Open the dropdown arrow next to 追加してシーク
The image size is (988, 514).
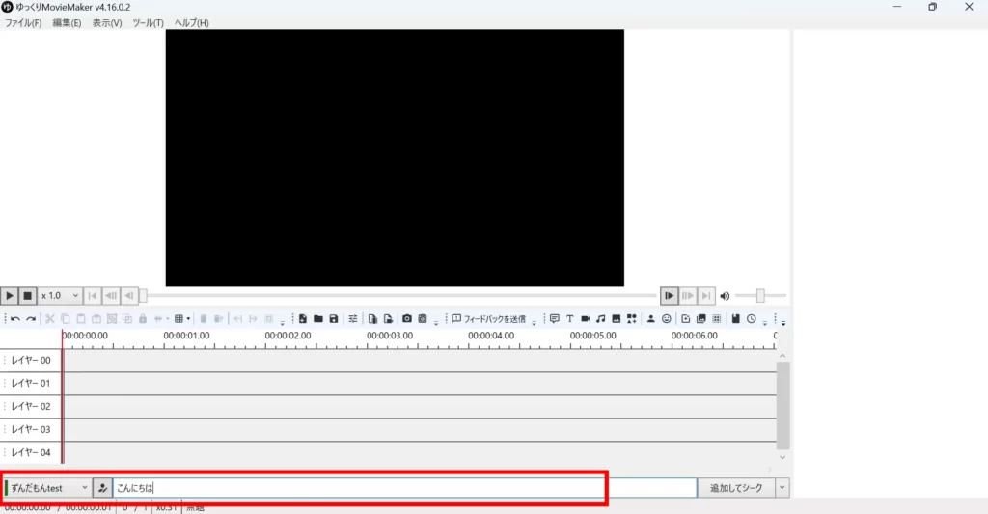coord(782,488)
